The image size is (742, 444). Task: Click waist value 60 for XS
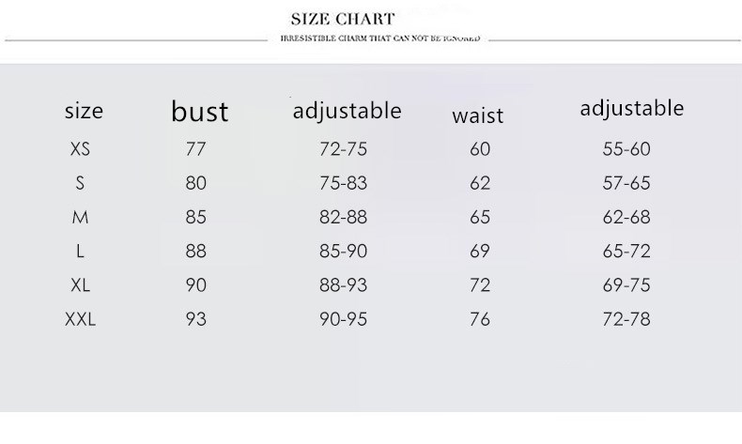pos(480,149)
